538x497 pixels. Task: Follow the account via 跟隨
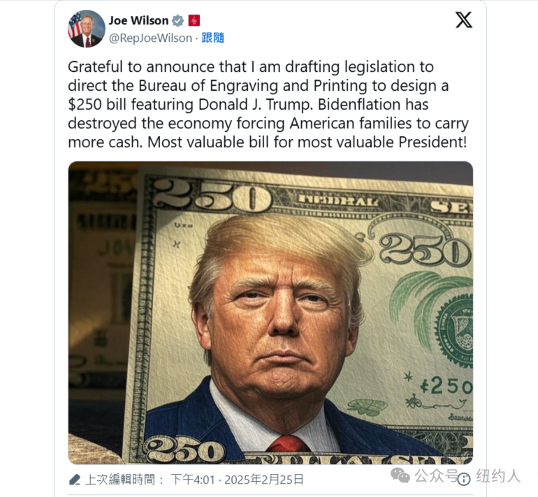[x=212, y=38]
